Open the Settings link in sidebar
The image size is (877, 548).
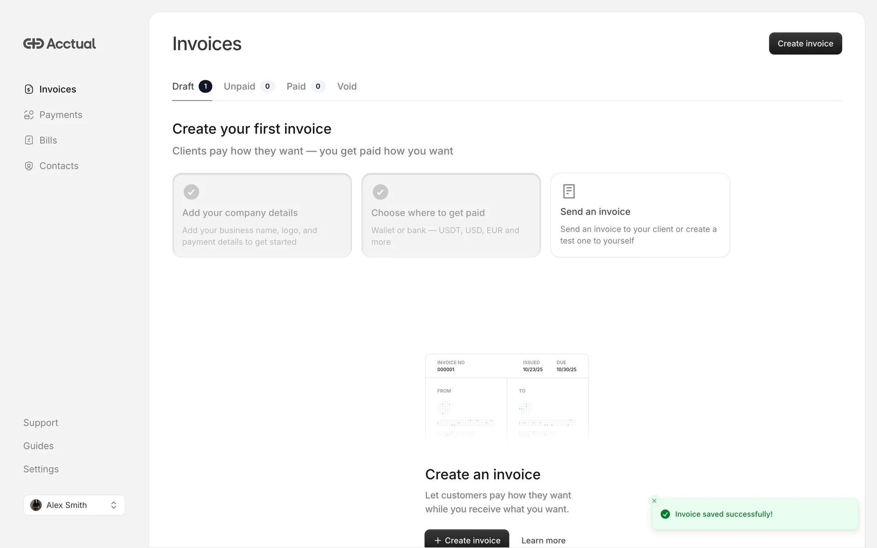pos(41,469)
